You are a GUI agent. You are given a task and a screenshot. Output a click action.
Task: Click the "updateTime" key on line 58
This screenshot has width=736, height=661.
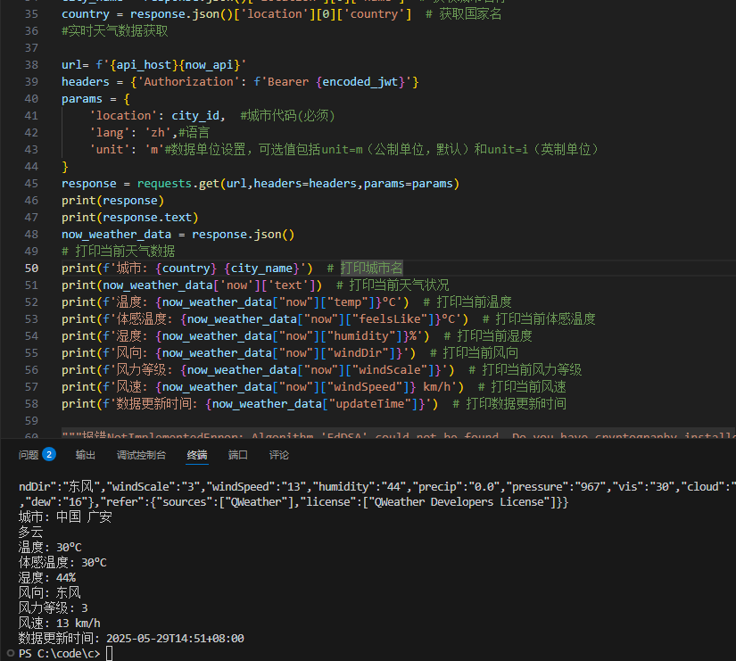[x=370, y=404]
